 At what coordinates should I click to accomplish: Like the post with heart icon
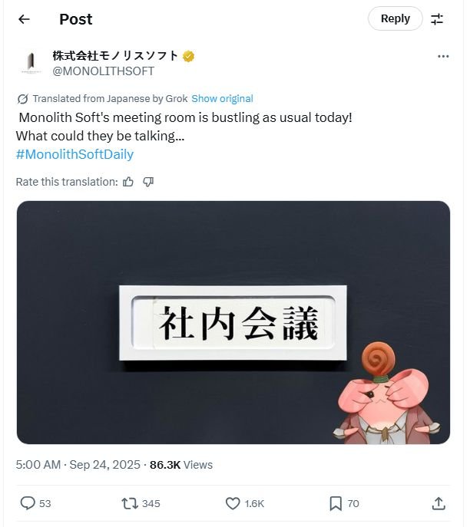[x=233, y=503]
